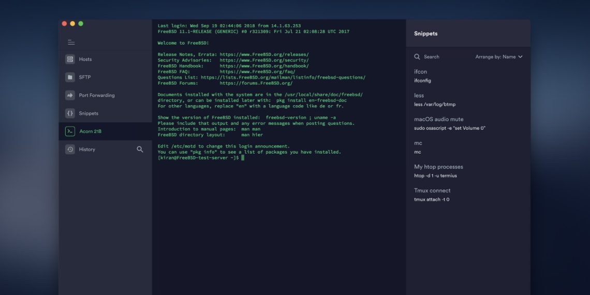
Task: Click the hamburger menu icon in sidebar
Action: coord(71,42)
